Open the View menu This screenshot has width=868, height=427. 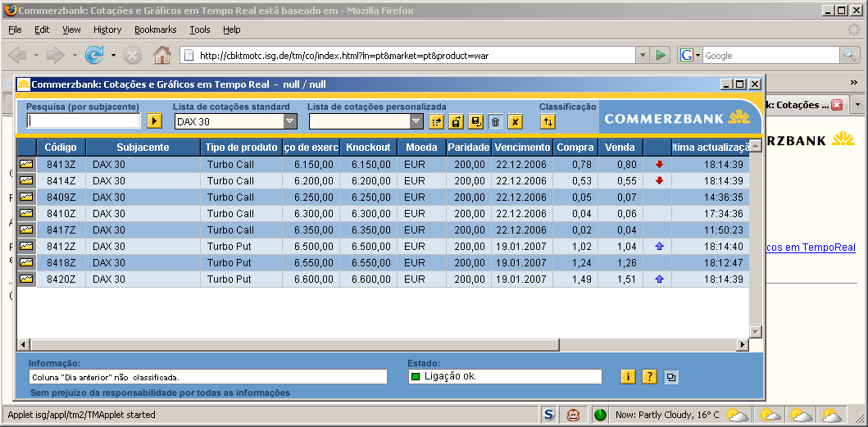(x=71, y=30)
